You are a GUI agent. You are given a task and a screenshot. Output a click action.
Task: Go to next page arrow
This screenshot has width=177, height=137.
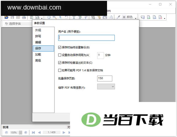[x=64, y=133]
